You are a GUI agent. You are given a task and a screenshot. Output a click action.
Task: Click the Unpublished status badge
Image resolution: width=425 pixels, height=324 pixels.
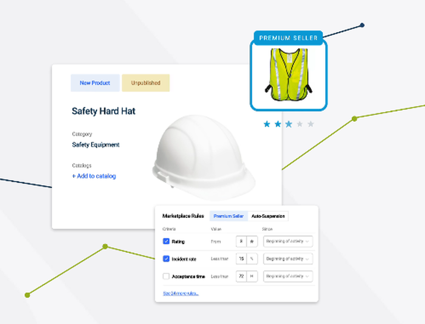145,83
